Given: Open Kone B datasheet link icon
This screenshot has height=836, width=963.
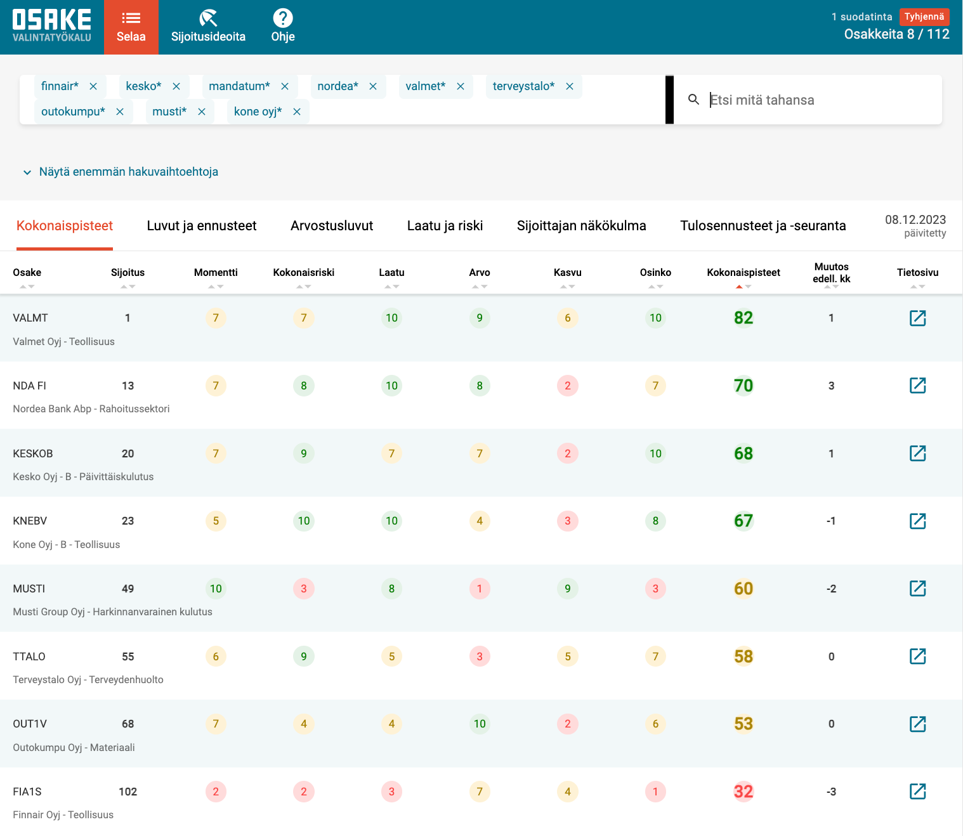Looking at the screenshot, I should click(x=917, y=521).
